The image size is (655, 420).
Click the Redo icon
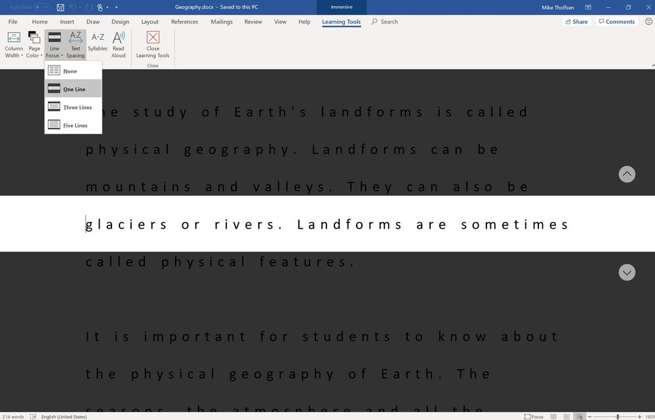pos(89,7)
